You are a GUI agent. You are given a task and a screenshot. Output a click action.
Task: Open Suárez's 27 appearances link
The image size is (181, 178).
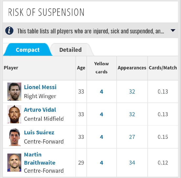click(x=132, y=137)
